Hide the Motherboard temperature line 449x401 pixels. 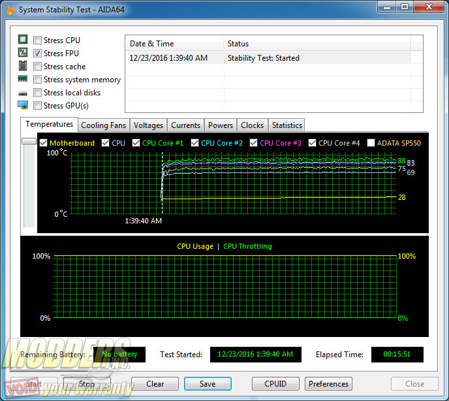(x=44, y=143)
